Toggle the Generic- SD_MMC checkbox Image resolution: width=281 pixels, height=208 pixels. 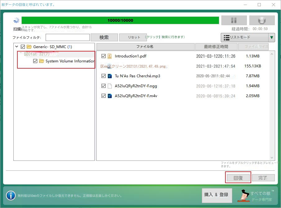pos(23,47)
